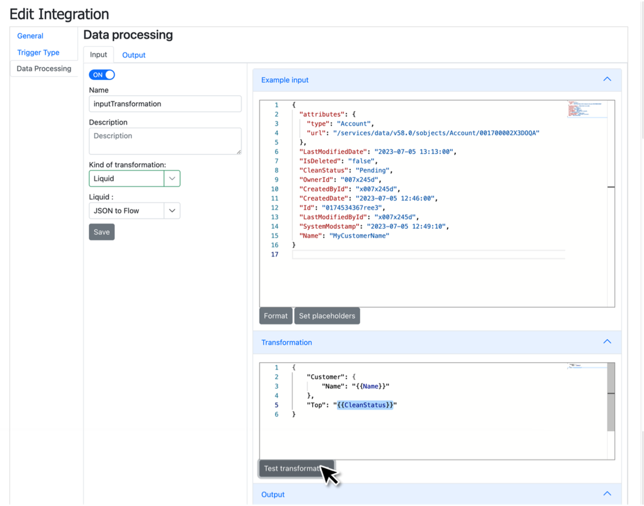Open the Kind of transformation dropdown

point(172,178)
